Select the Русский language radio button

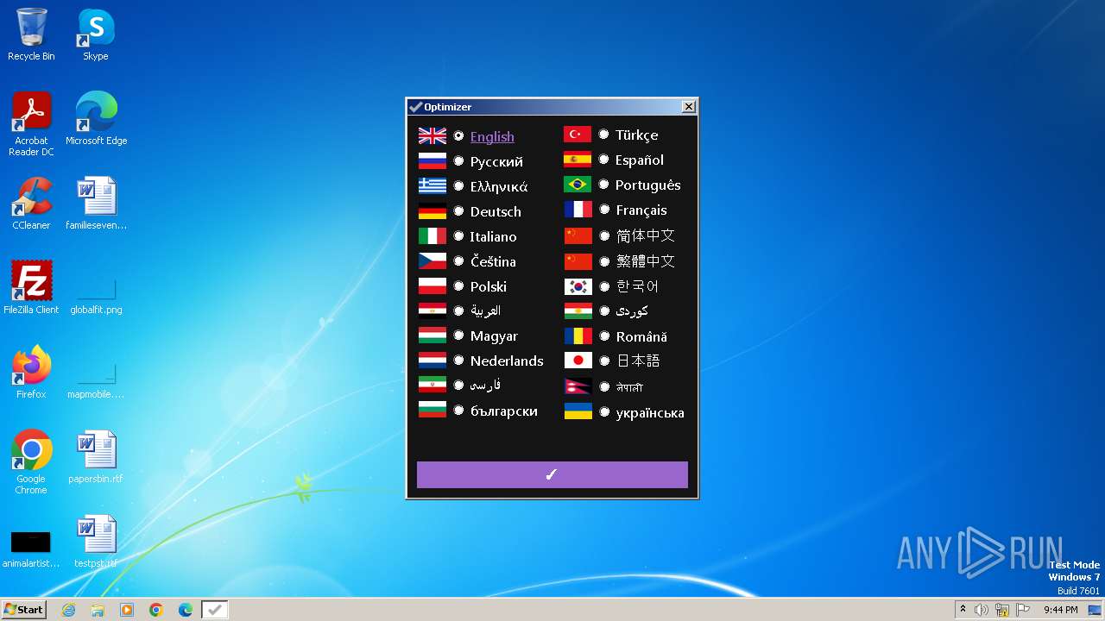coord(458,161)
